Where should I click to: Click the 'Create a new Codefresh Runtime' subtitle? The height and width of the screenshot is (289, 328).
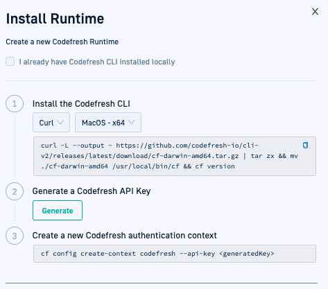point(62,42)
